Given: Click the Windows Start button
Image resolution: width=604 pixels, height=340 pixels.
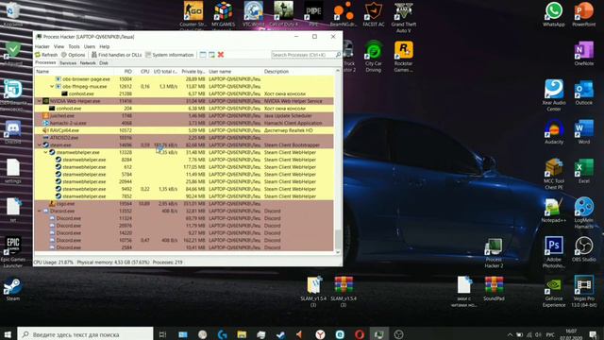Looking at the screenshot, I should (x=8, y=334).
